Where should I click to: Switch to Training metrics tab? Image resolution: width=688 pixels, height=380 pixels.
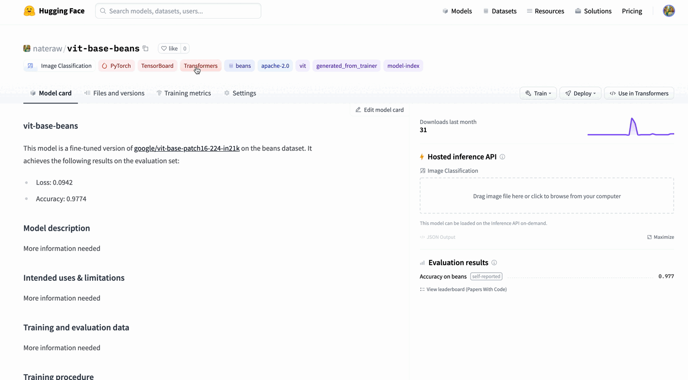tap(184, 93)
